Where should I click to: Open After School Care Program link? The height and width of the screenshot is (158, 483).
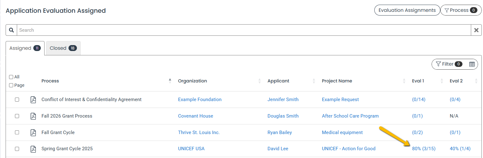350,116
